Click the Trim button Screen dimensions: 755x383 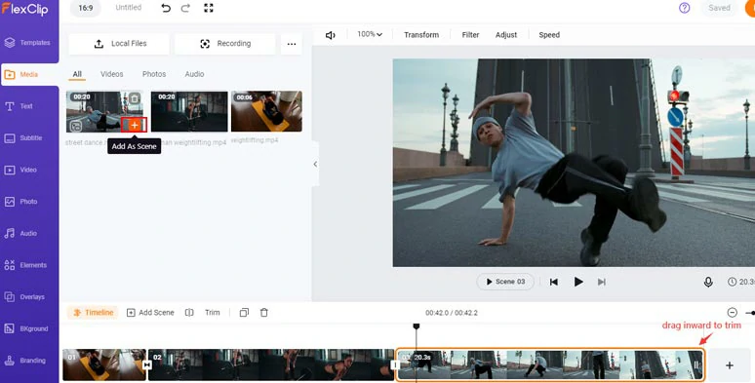[213, 313]
